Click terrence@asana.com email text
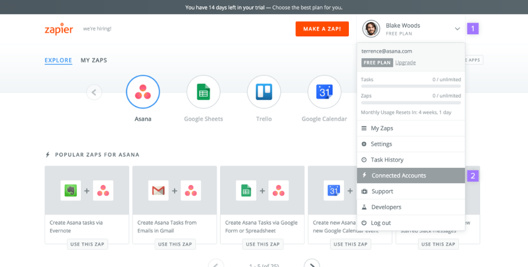528x267 pixels. [386, 51]
